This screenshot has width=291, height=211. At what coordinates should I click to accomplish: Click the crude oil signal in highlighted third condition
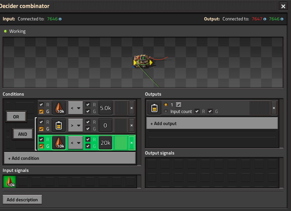[59, 143]
